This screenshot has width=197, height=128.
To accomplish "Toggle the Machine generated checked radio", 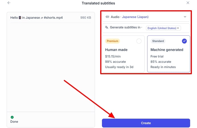I will coord(184,41).
